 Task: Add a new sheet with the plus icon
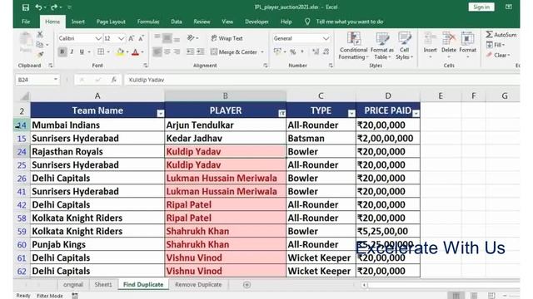click(x=247, y=285)
